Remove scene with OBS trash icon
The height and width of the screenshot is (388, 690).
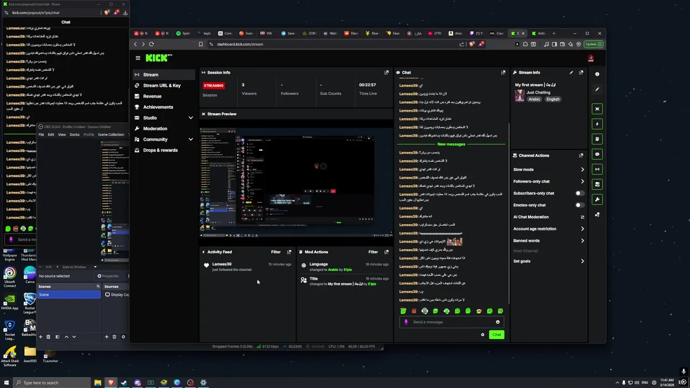pos(48,337)
